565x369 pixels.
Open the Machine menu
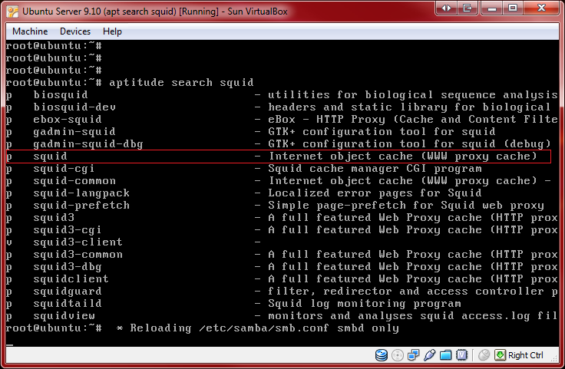(30, 31)
